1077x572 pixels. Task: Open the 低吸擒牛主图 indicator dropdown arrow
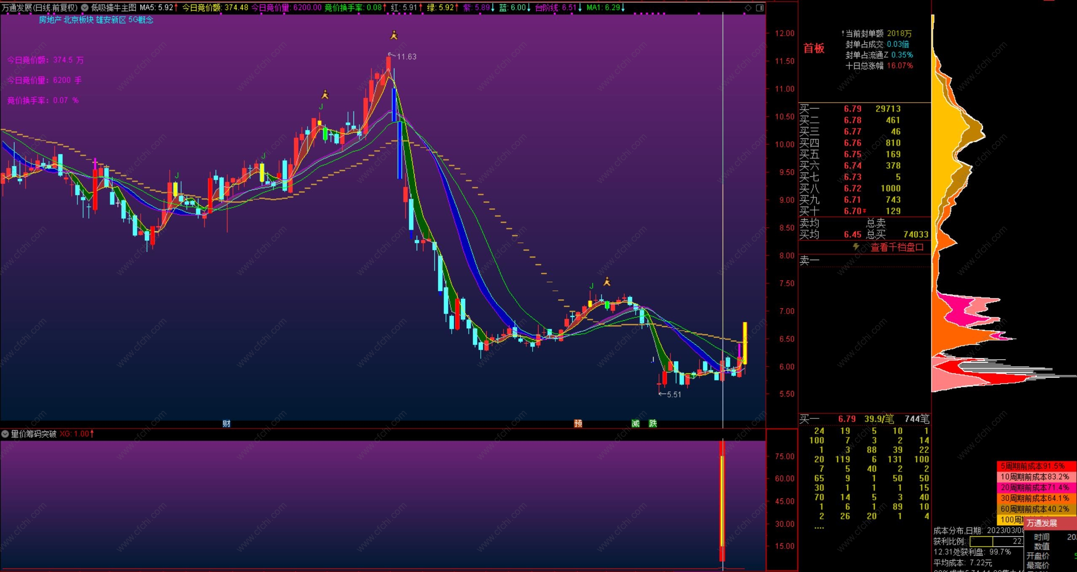(x=85, y=8)
